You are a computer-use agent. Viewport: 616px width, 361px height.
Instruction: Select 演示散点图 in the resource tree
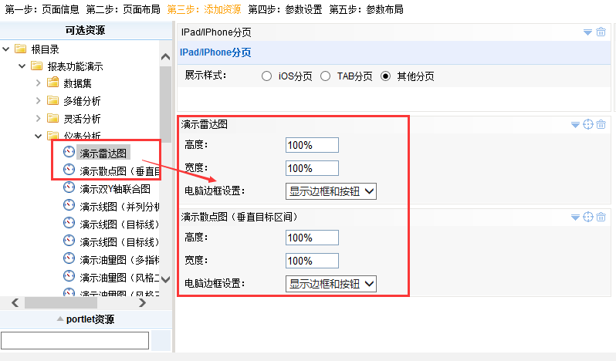click(x=120, y=171)
